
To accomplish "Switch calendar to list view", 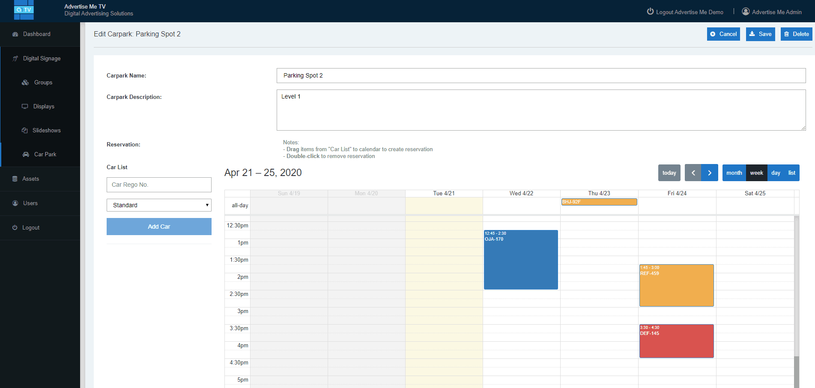I will tap(791, 173).
